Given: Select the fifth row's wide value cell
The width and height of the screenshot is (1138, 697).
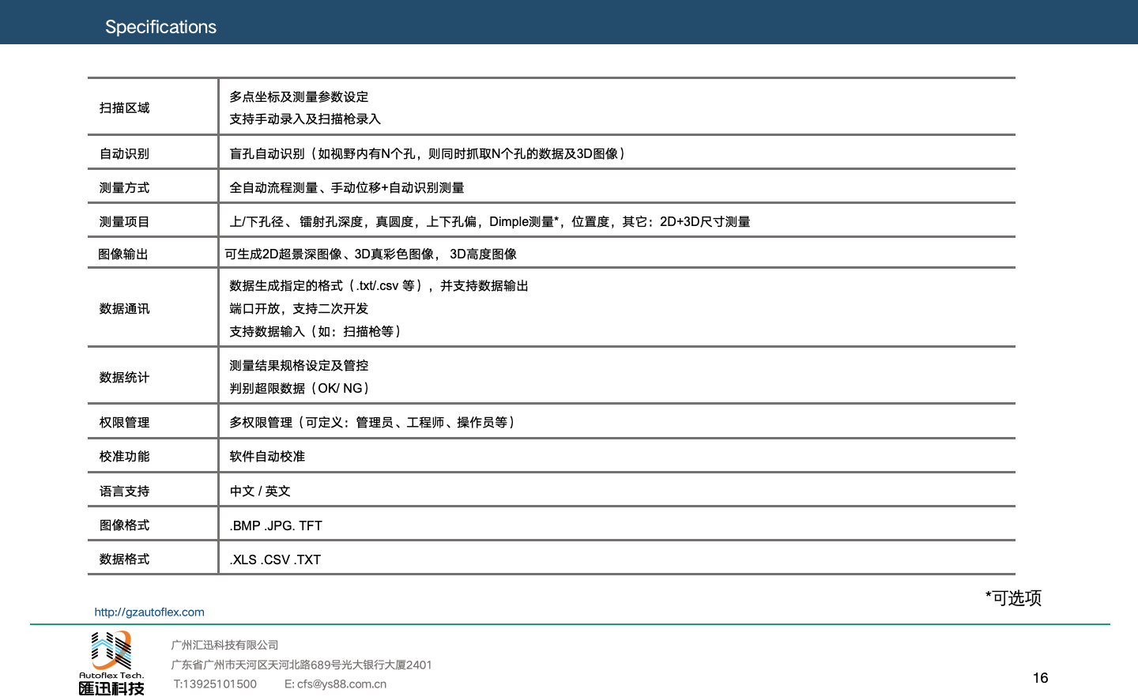Looking at the screenshot, I should click(616, 252).
